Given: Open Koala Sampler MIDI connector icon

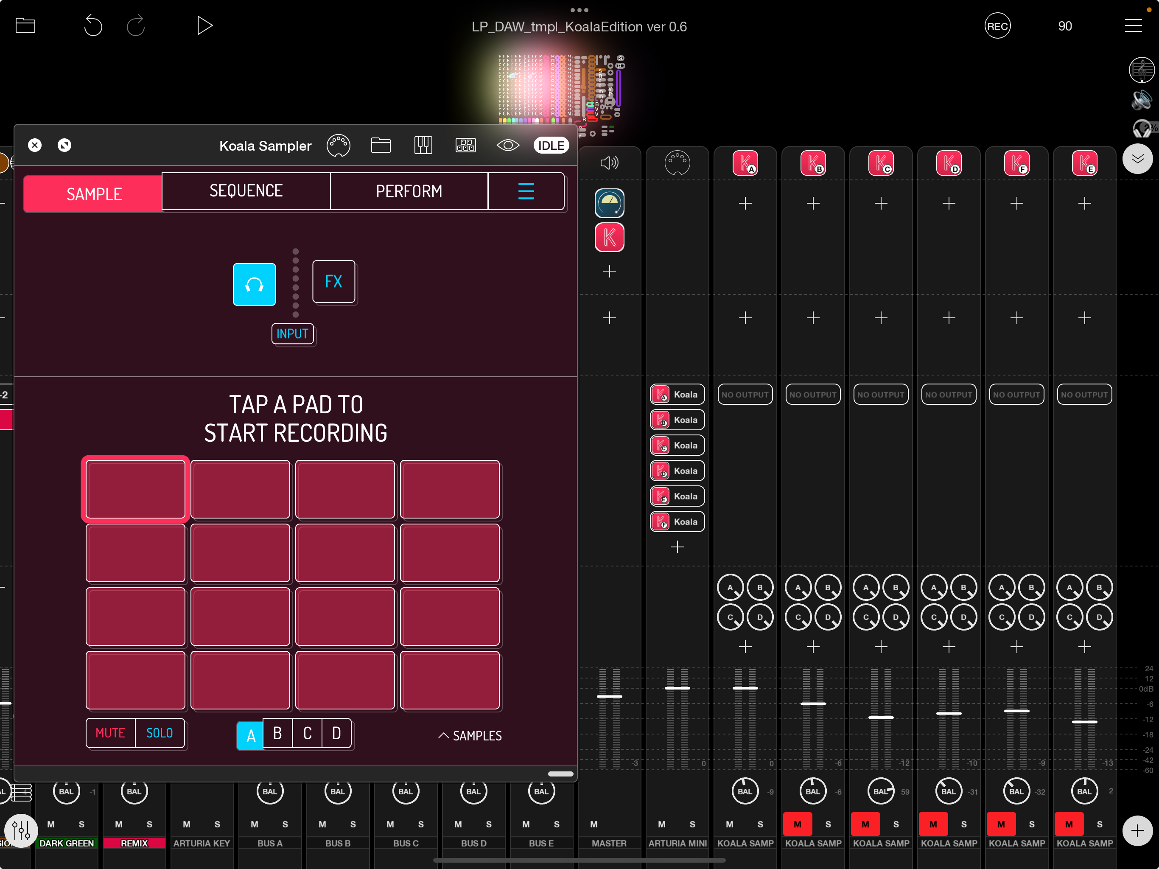Looking at the screenshot, I should (339, 146).
